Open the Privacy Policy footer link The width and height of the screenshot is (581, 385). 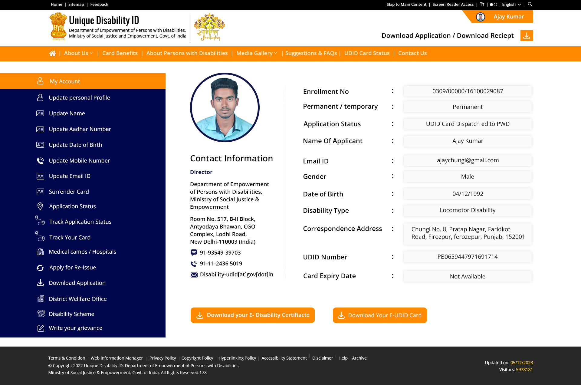point(162,358)
